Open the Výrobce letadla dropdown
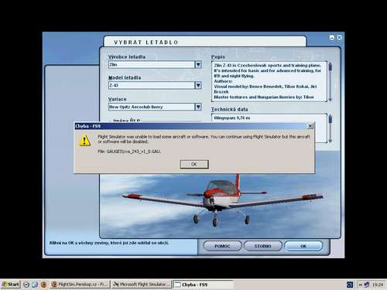This screenshot has width=387, height=290. [x=198, y=64]
